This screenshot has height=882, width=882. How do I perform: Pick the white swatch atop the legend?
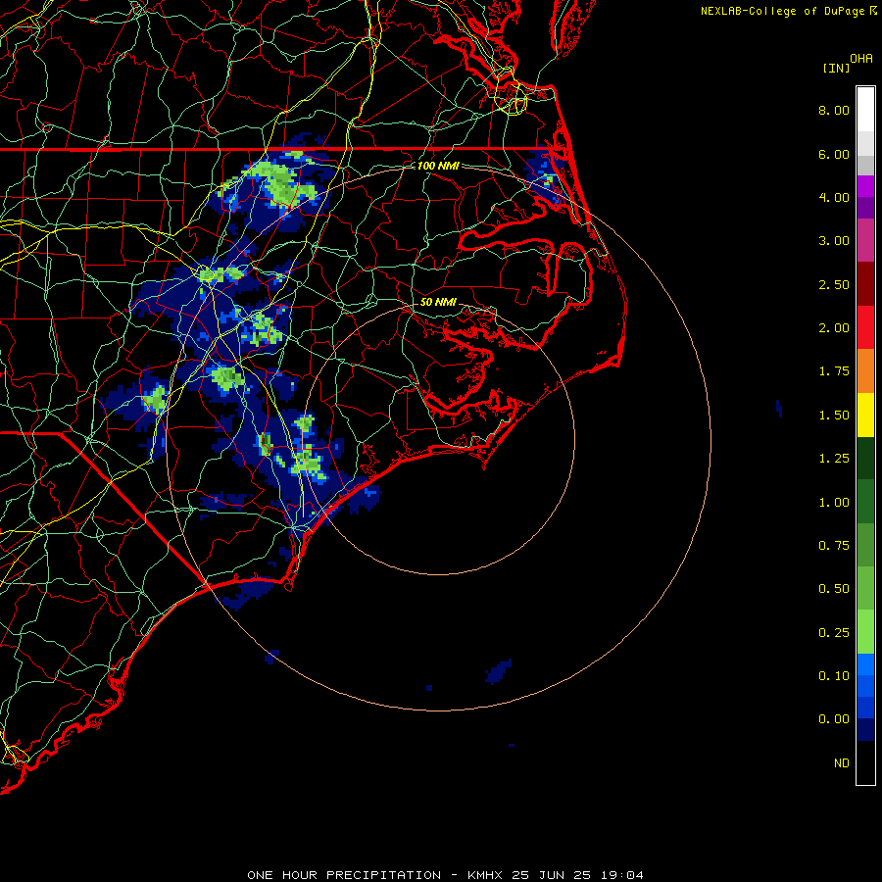[x=865, y=109]
